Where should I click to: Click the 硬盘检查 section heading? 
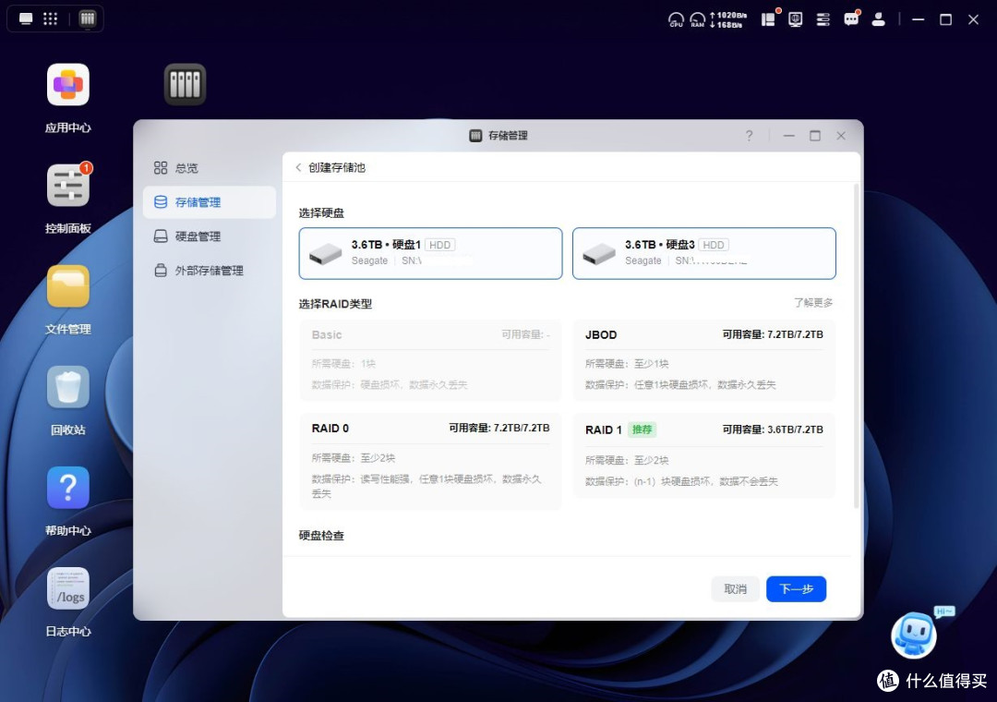pyautogui.click(x=321, y=535)
